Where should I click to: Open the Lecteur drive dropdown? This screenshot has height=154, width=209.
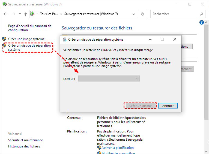[109, 79]
